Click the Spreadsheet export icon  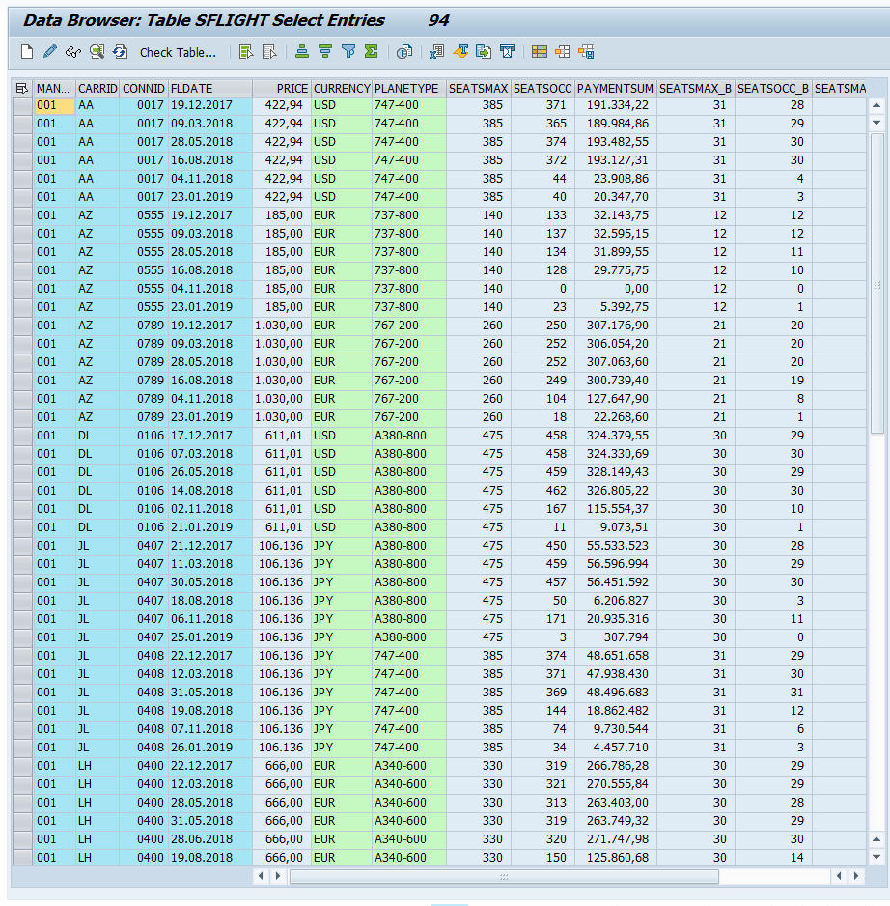coord(436,52)
